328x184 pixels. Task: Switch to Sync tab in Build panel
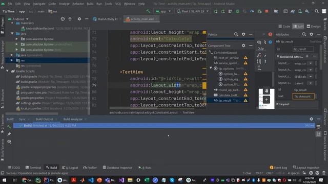[x=22, y=119]
